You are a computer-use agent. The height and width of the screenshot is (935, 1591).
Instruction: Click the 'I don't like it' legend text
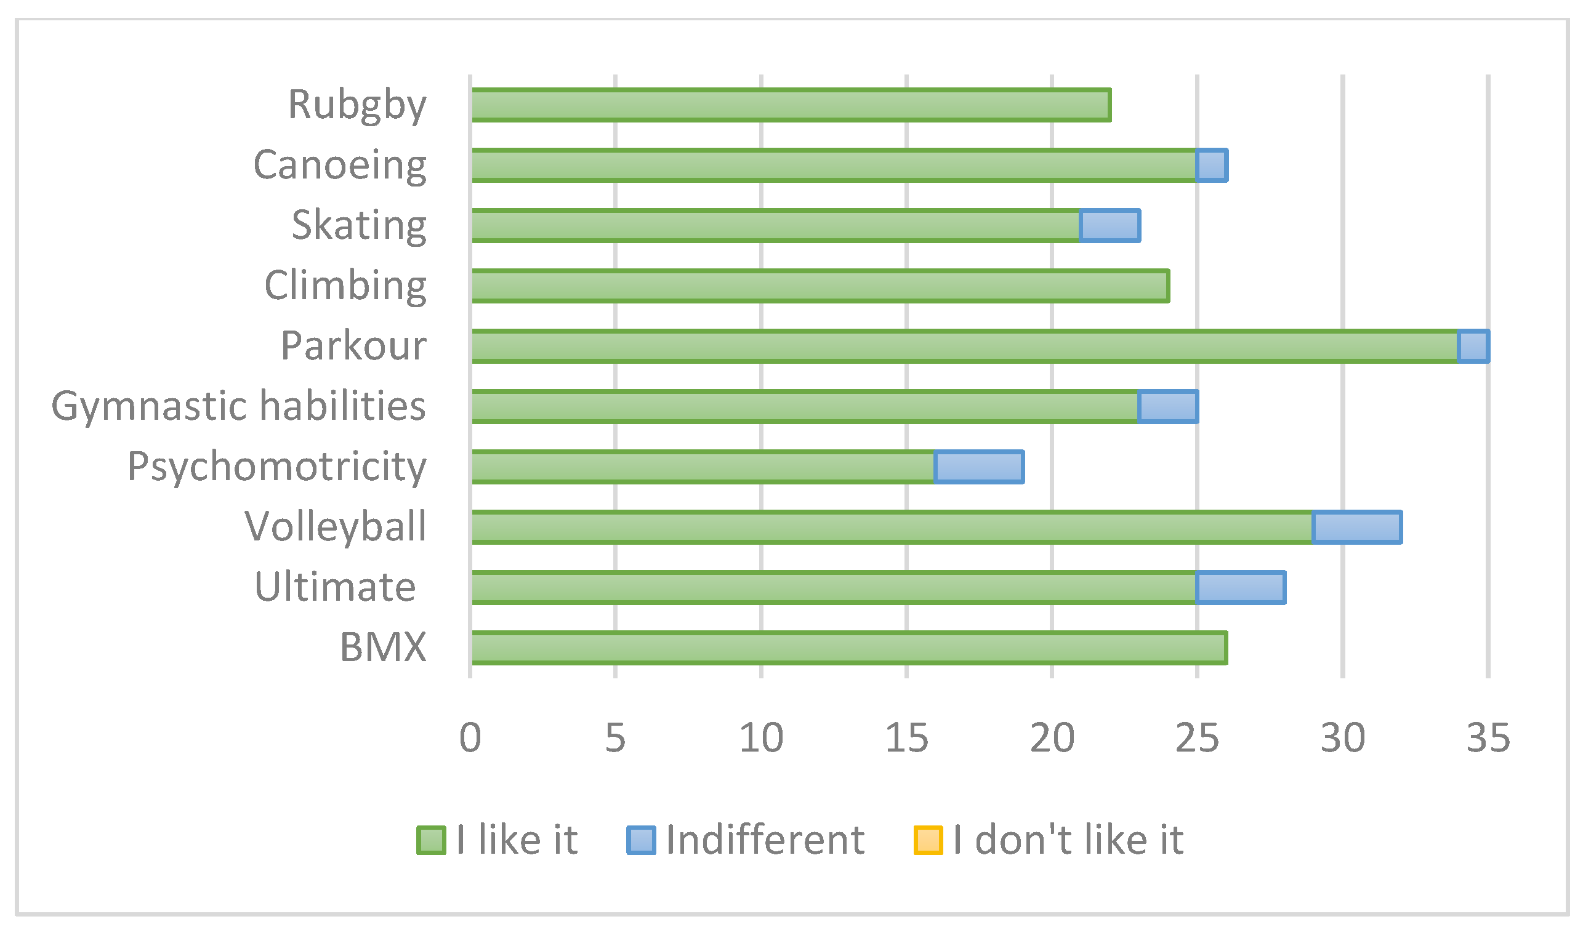pos(1069,841)
